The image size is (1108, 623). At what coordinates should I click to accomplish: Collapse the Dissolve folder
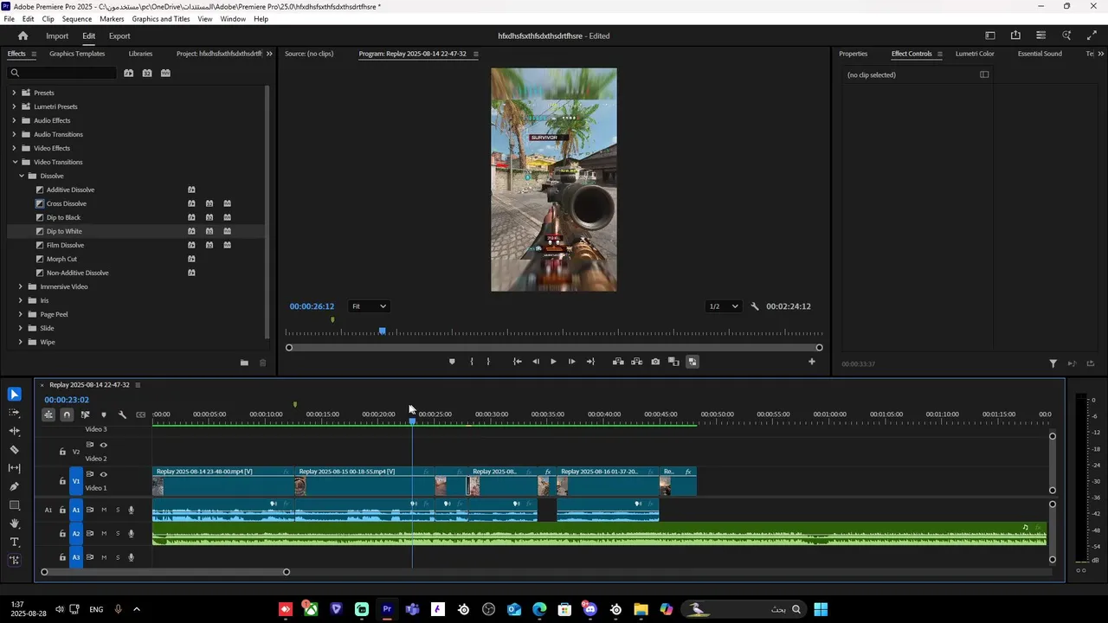point(21,176)
